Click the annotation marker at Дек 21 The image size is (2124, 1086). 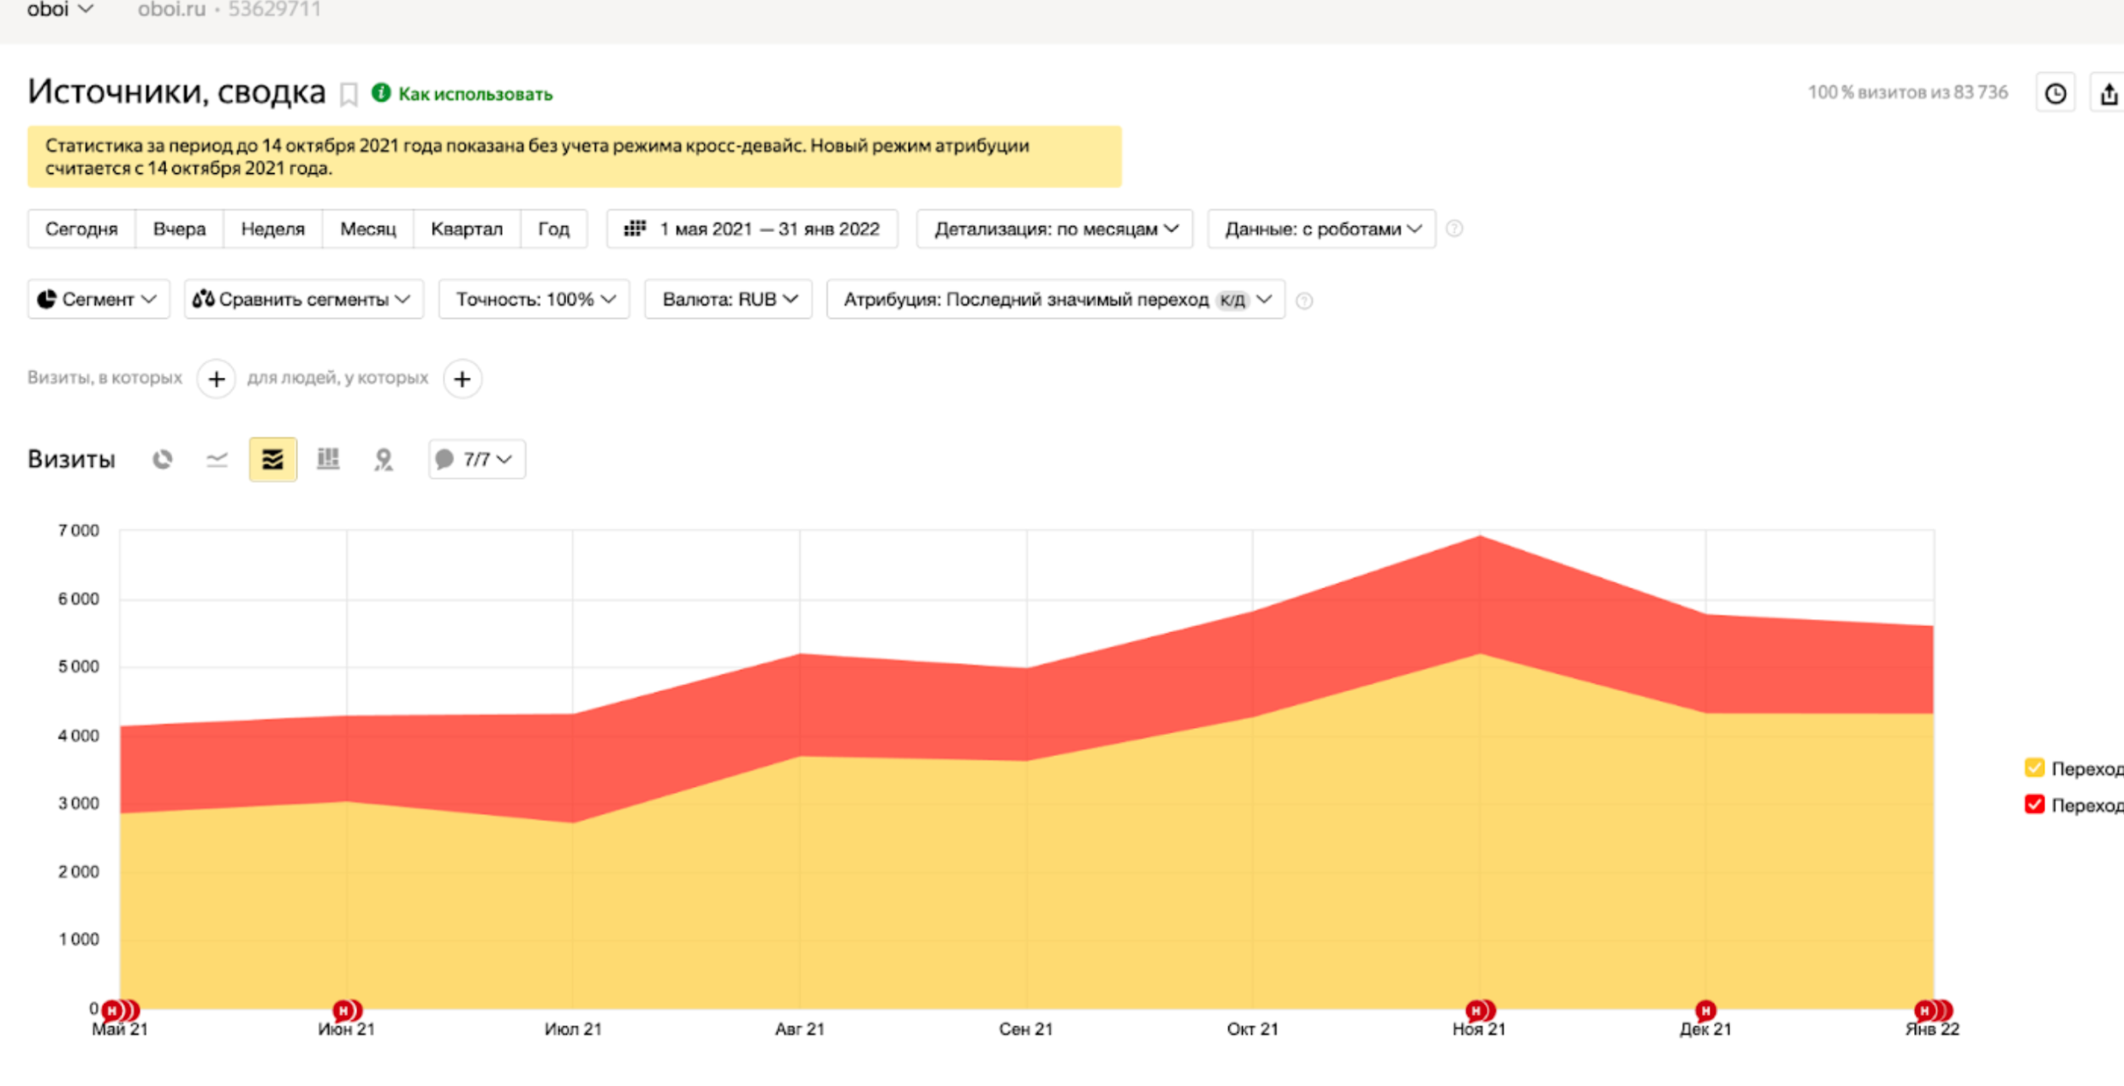click(x=1705, y=1010)
